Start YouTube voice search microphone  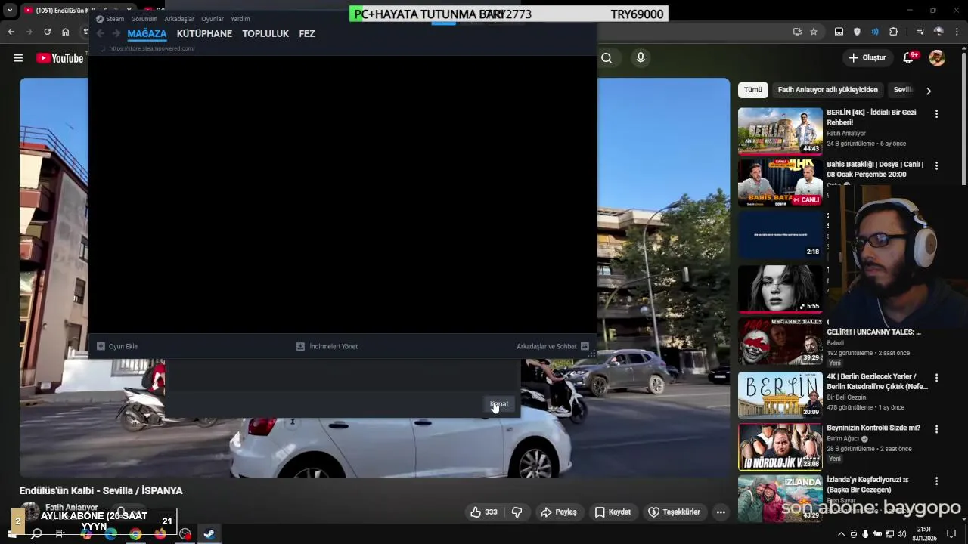[641, 58]
